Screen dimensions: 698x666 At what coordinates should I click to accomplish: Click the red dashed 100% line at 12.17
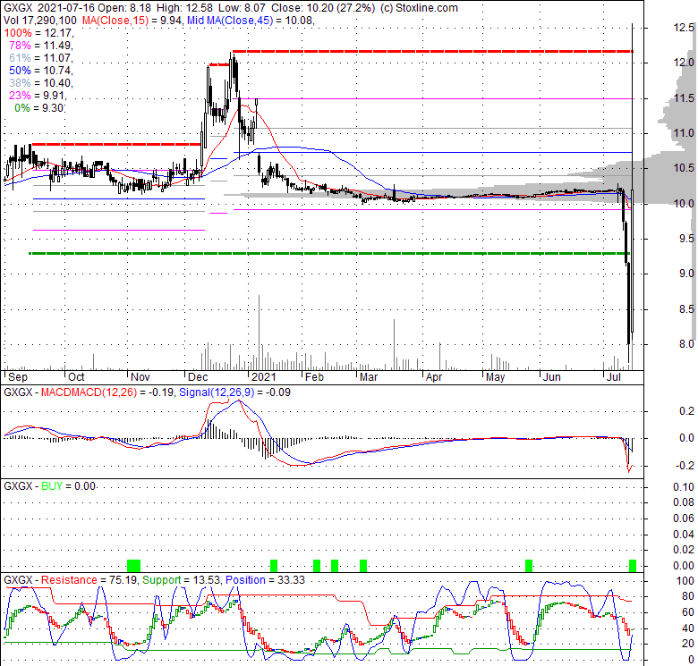[x=433, y=52]
